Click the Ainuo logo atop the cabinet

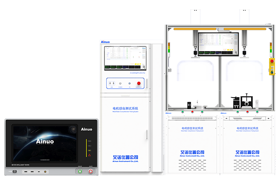click(x=105, y=42)
